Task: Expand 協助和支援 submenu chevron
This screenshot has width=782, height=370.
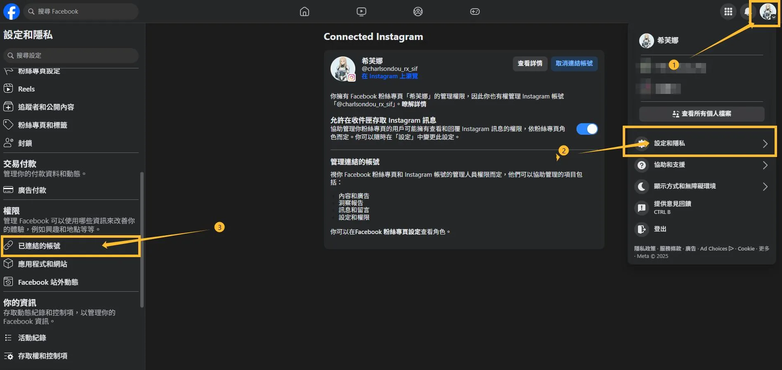Action: (765, 165)
